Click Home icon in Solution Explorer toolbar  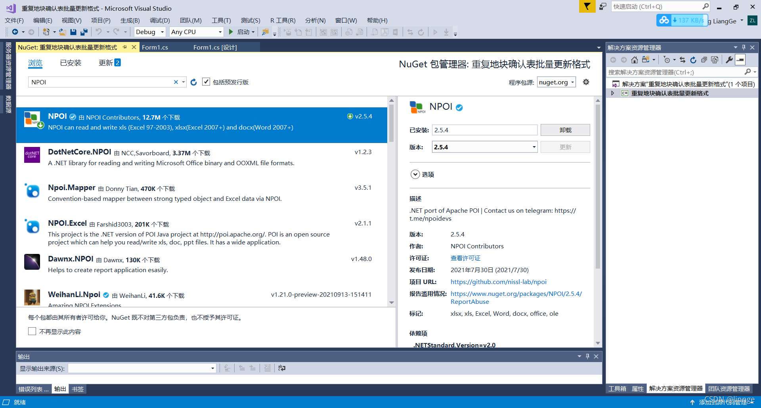pos(635,60)
